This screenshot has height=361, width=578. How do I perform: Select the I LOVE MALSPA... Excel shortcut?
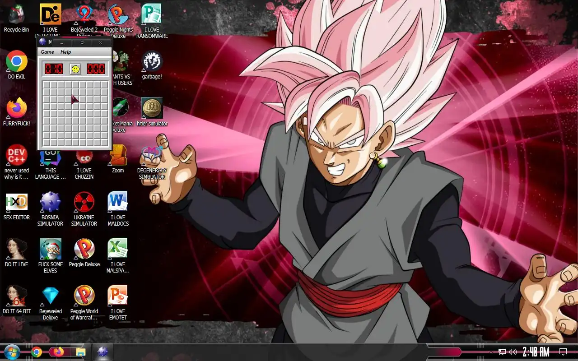coord(118,256)
